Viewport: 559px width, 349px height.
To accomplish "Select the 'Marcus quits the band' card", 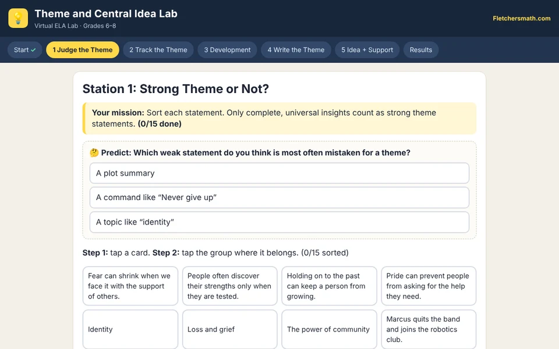I will pos(429,329).
